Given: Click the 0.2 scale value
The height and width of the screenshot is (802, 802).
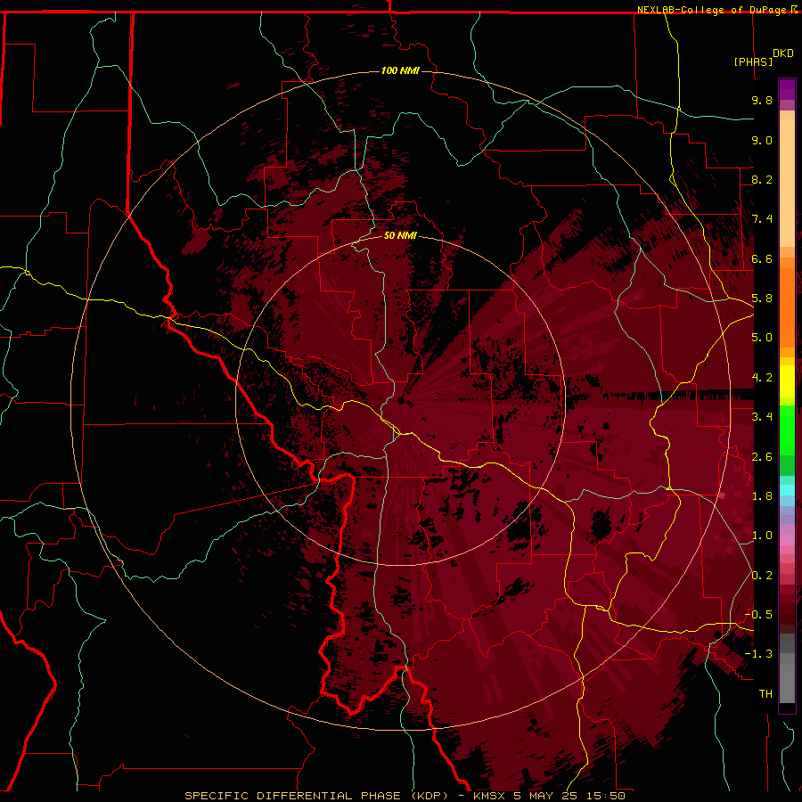Looking at the screenshot, I should [762, 576].
